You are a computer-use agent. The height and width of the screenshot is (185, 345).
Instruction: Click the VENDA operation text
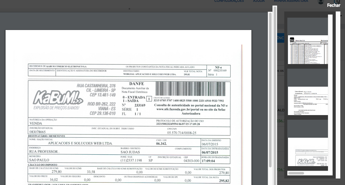point(36,123)
